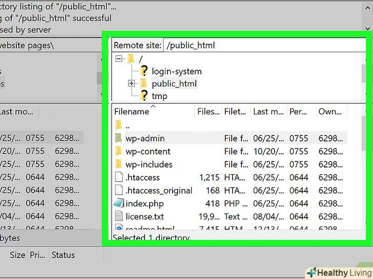Viewport: 373px width, 279px height.
Task: Click the 08/04 date of license.txt
Action: [268, 217]
